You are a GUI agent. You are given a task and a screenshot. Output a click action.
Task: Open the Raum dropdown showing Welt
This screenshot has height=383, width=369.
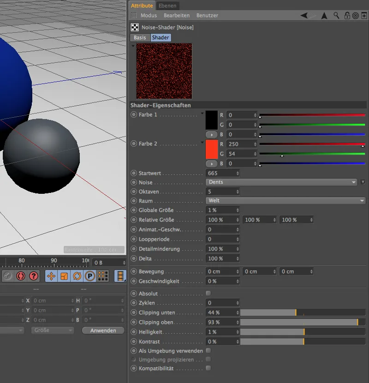click(x=286, y=201)
